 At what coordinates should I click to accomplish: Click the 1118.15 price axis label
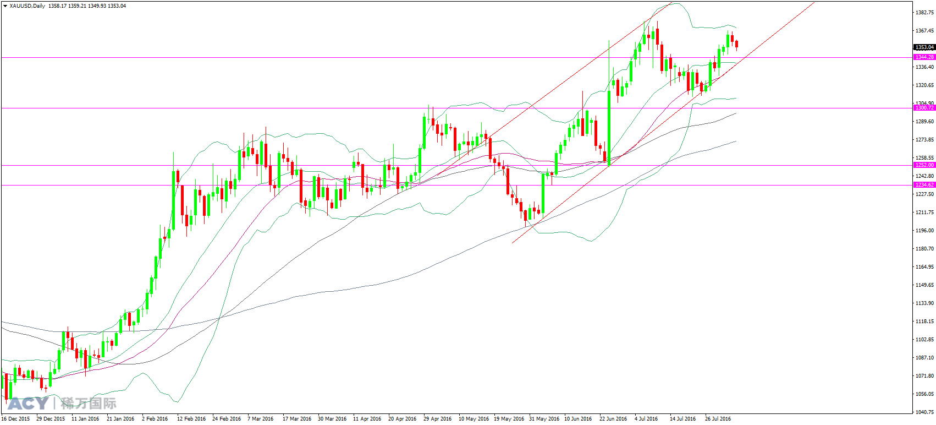[x=924, y=321]
